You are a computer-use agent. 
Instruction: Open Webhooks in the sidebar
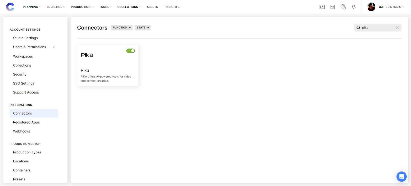click(22, 131)
